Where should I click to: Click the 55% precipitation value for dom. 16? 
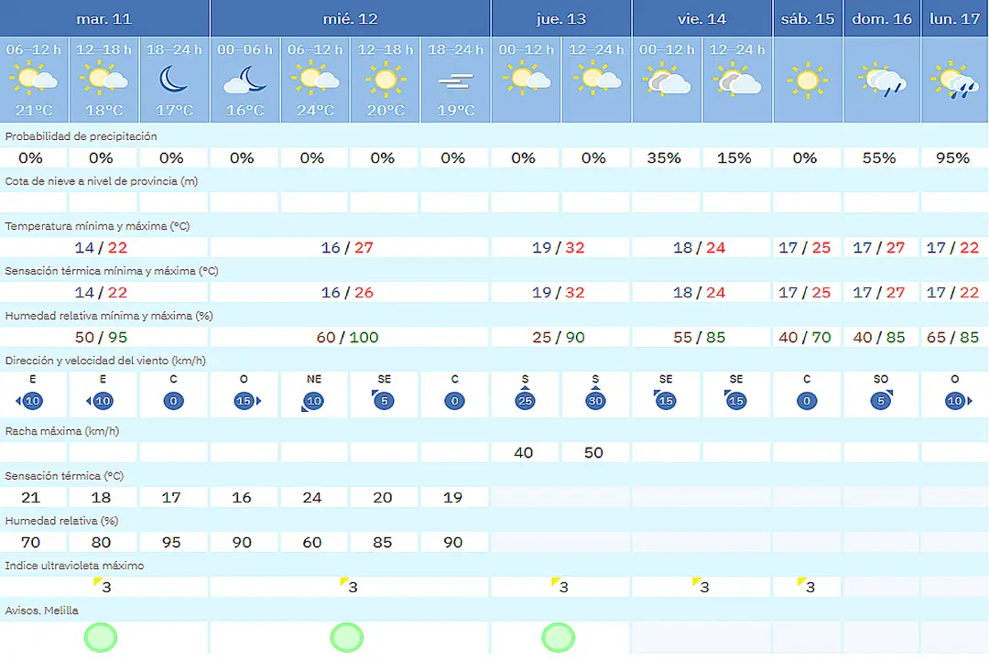pos(879,157)
